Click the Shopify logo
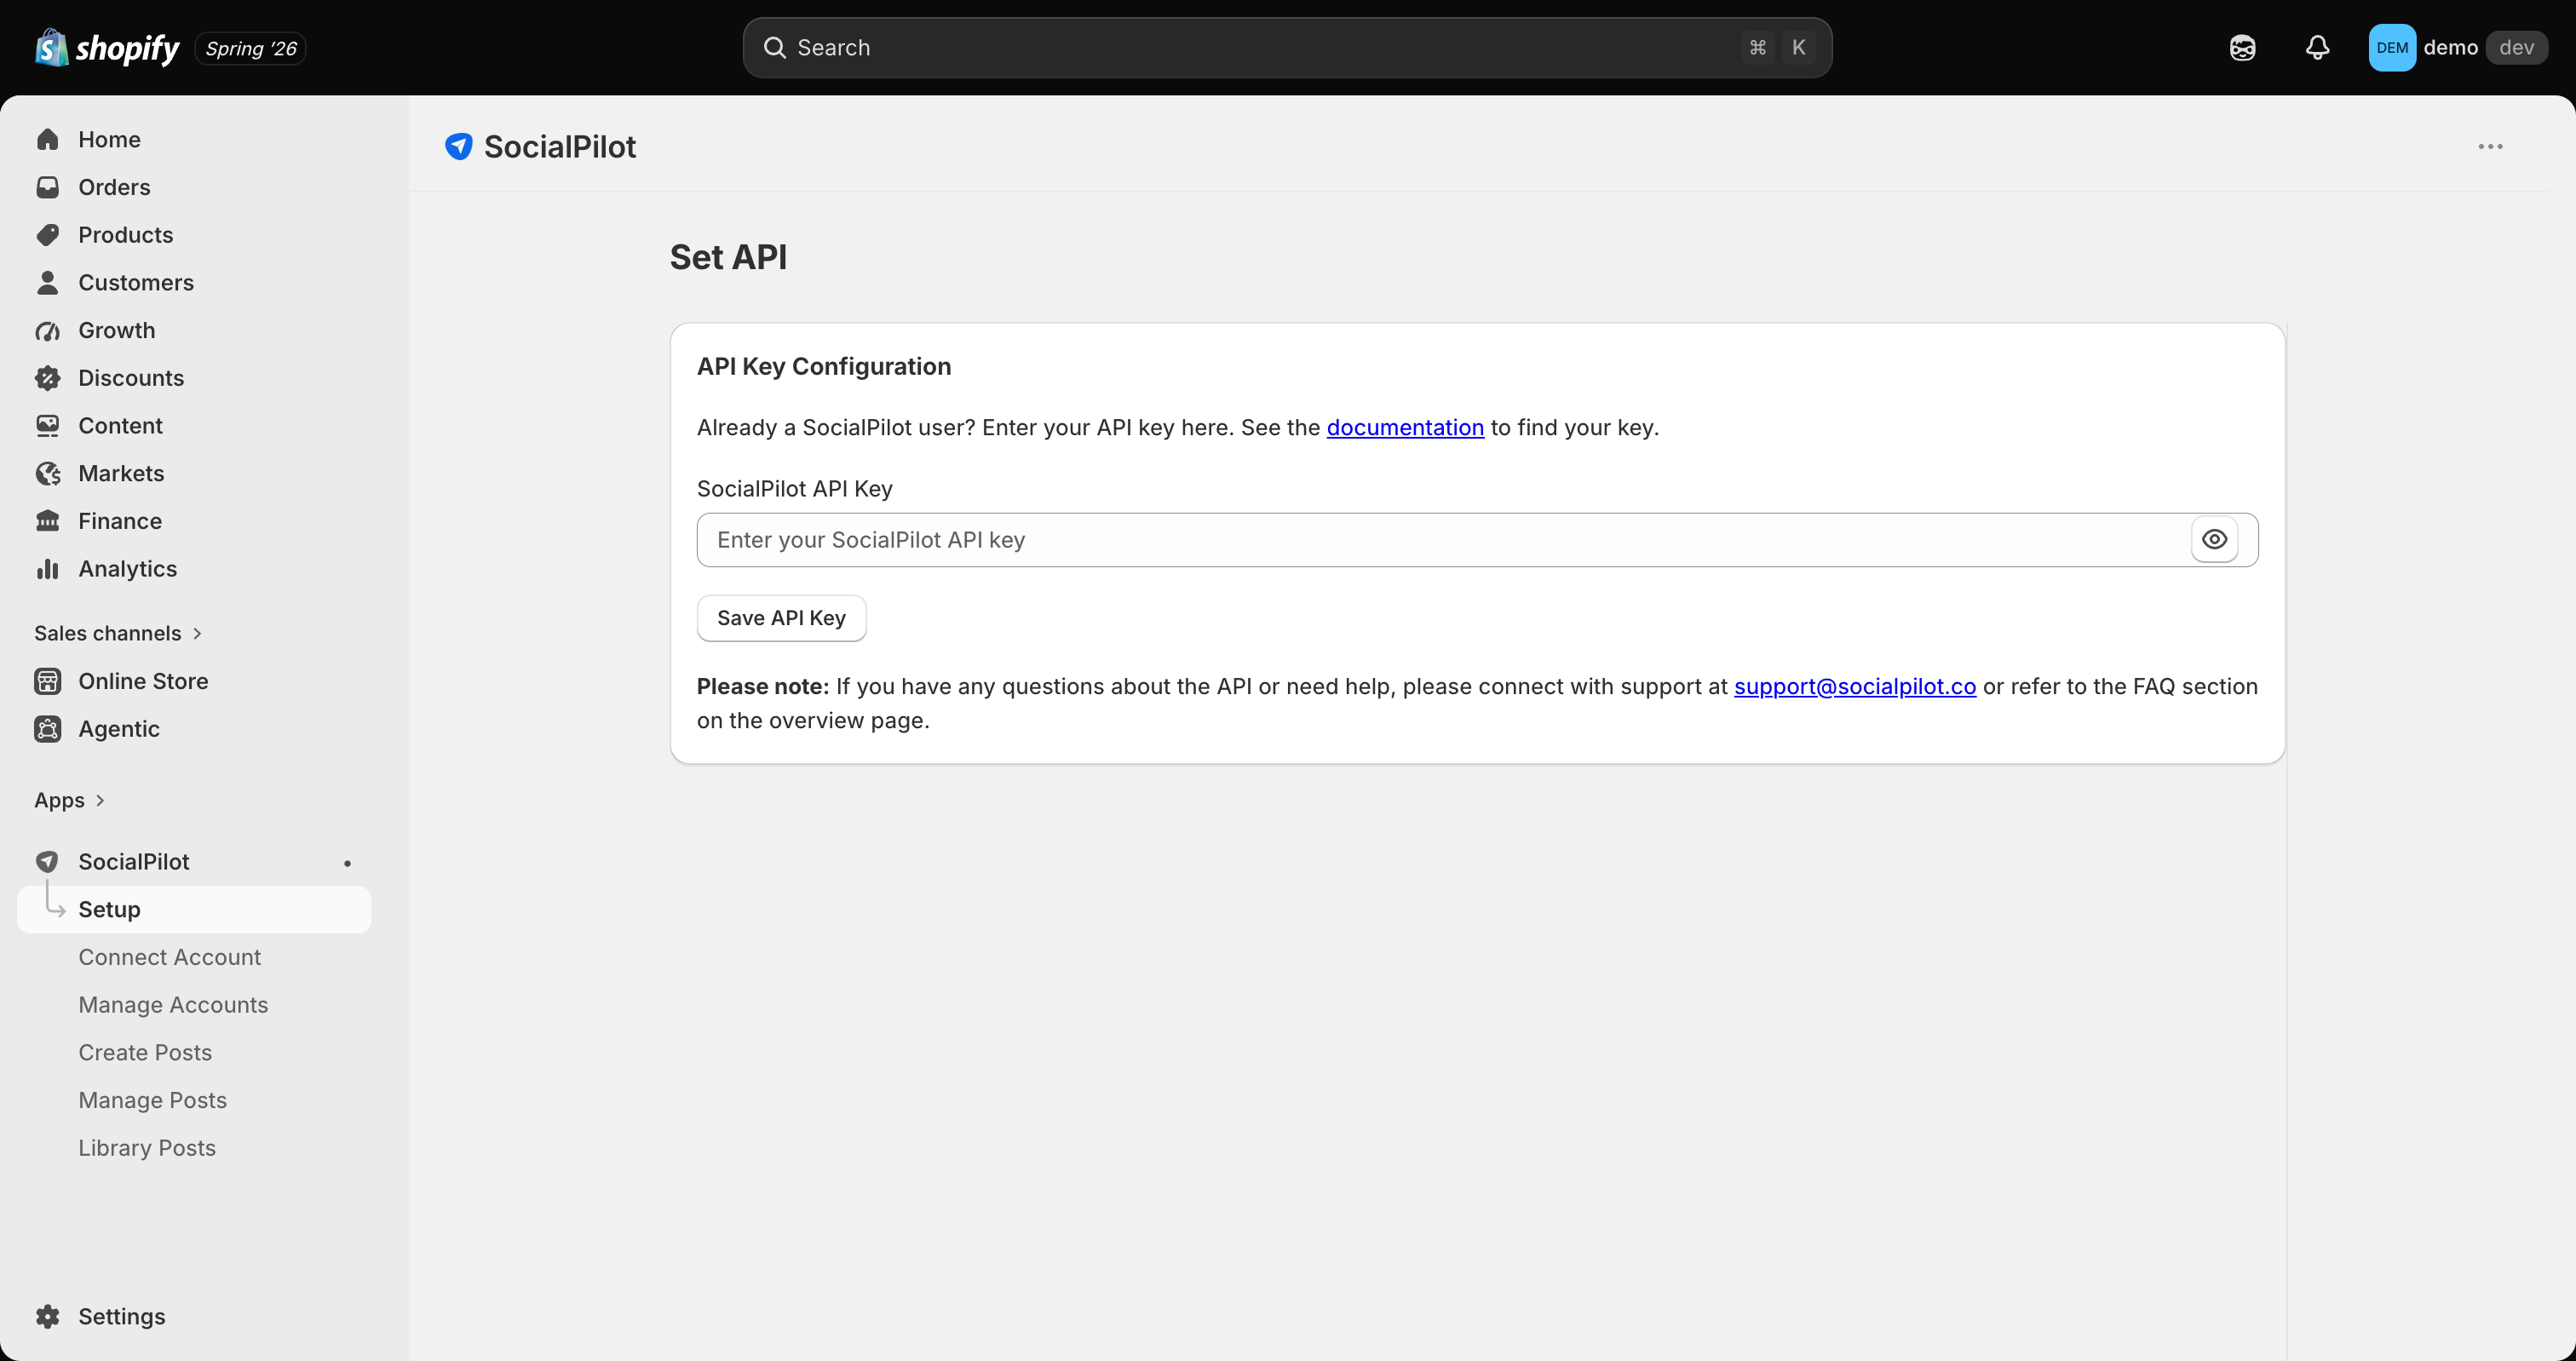 click(x=107, y=48)
